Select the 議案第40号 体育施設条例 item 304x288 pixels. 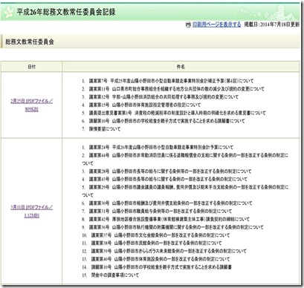pyautogui.click(x=161, y=259)
